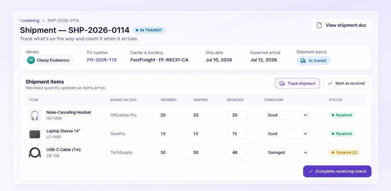Click the truck icon in Track shipment button

[282, 83]
